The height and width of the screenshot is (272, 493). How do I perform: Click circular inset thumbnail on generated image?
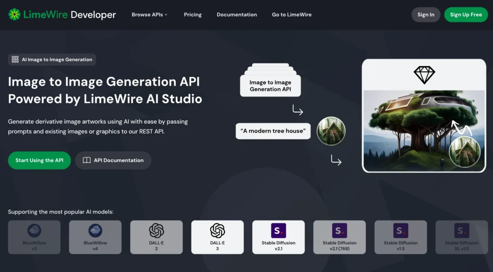(465, 152)
